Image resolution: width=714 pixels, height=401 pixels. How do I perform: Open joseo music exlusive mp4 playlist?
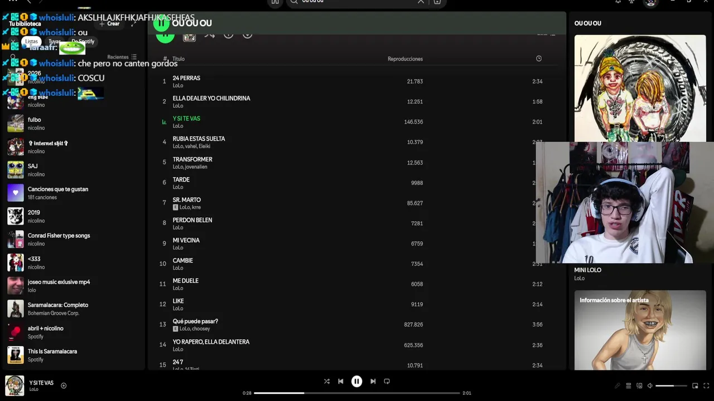73,286
